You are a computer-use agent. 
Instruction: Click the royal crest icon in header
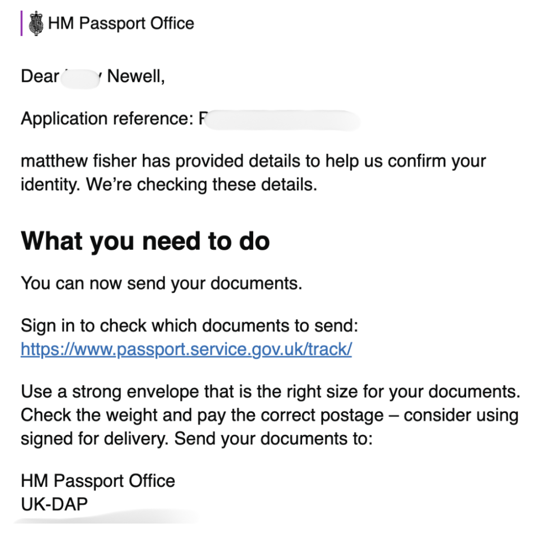36,24
